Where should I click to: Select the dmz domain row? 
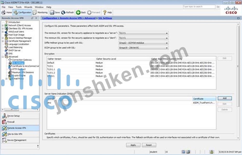point(131,103)
